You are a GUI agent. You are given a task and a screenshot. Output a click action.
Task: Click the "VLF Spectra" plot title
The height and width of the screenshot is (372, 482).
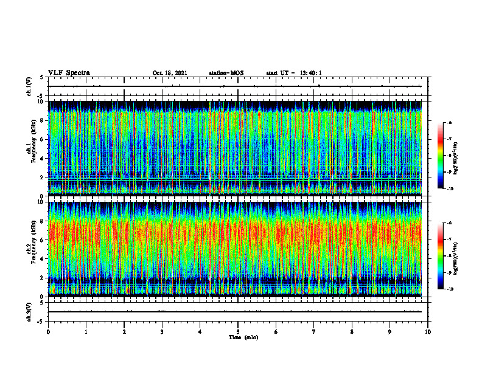(69, 72)
